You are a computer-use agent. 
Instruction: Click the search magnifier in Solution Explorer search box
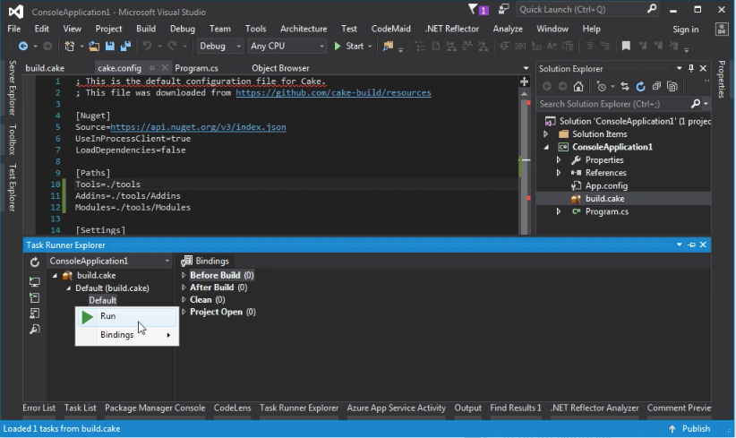click(x=696, y=104)
